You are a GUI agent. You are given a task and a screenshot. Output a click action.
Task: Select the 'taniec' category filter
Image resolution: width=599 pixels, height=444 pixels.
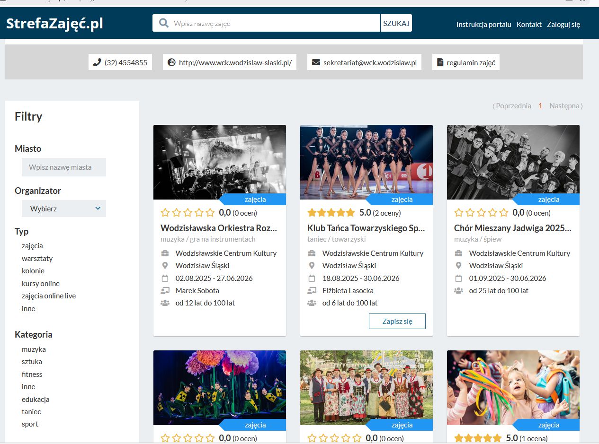(31, 412)
